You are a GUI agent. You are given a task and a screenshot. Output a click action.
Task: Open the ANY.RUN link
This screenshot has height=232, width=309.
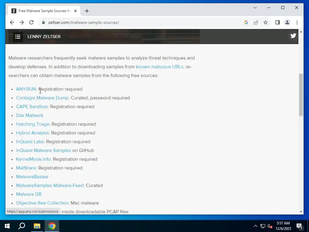click(26, 89)
